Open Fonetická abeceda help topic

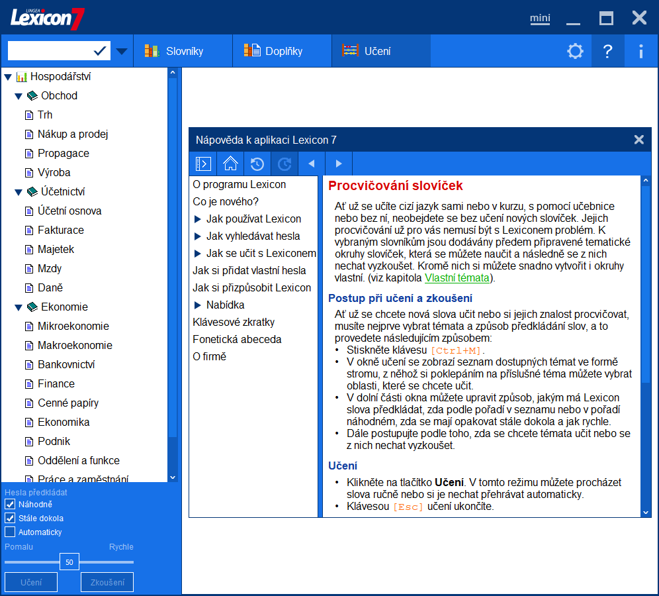pos(237,340)
